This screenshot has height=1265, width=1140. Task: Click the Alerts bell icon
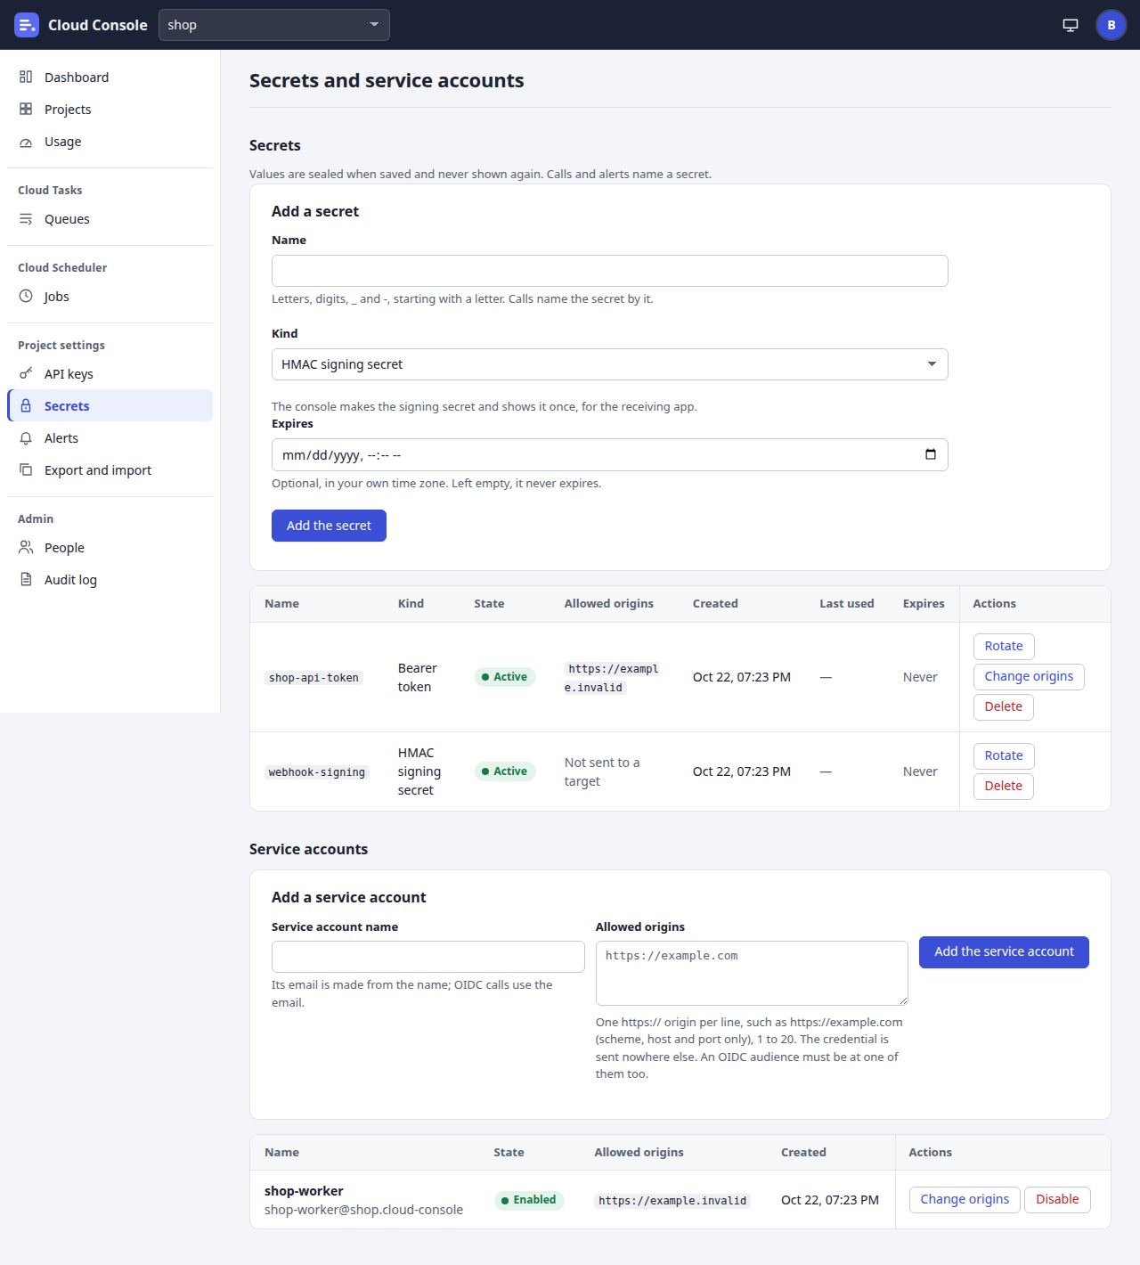26,438
